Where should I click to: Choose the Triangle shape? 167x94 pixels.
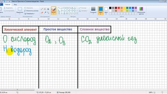point(75,8)
